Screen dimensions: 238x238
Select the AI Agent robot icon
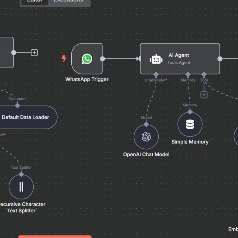pos(156,59)
